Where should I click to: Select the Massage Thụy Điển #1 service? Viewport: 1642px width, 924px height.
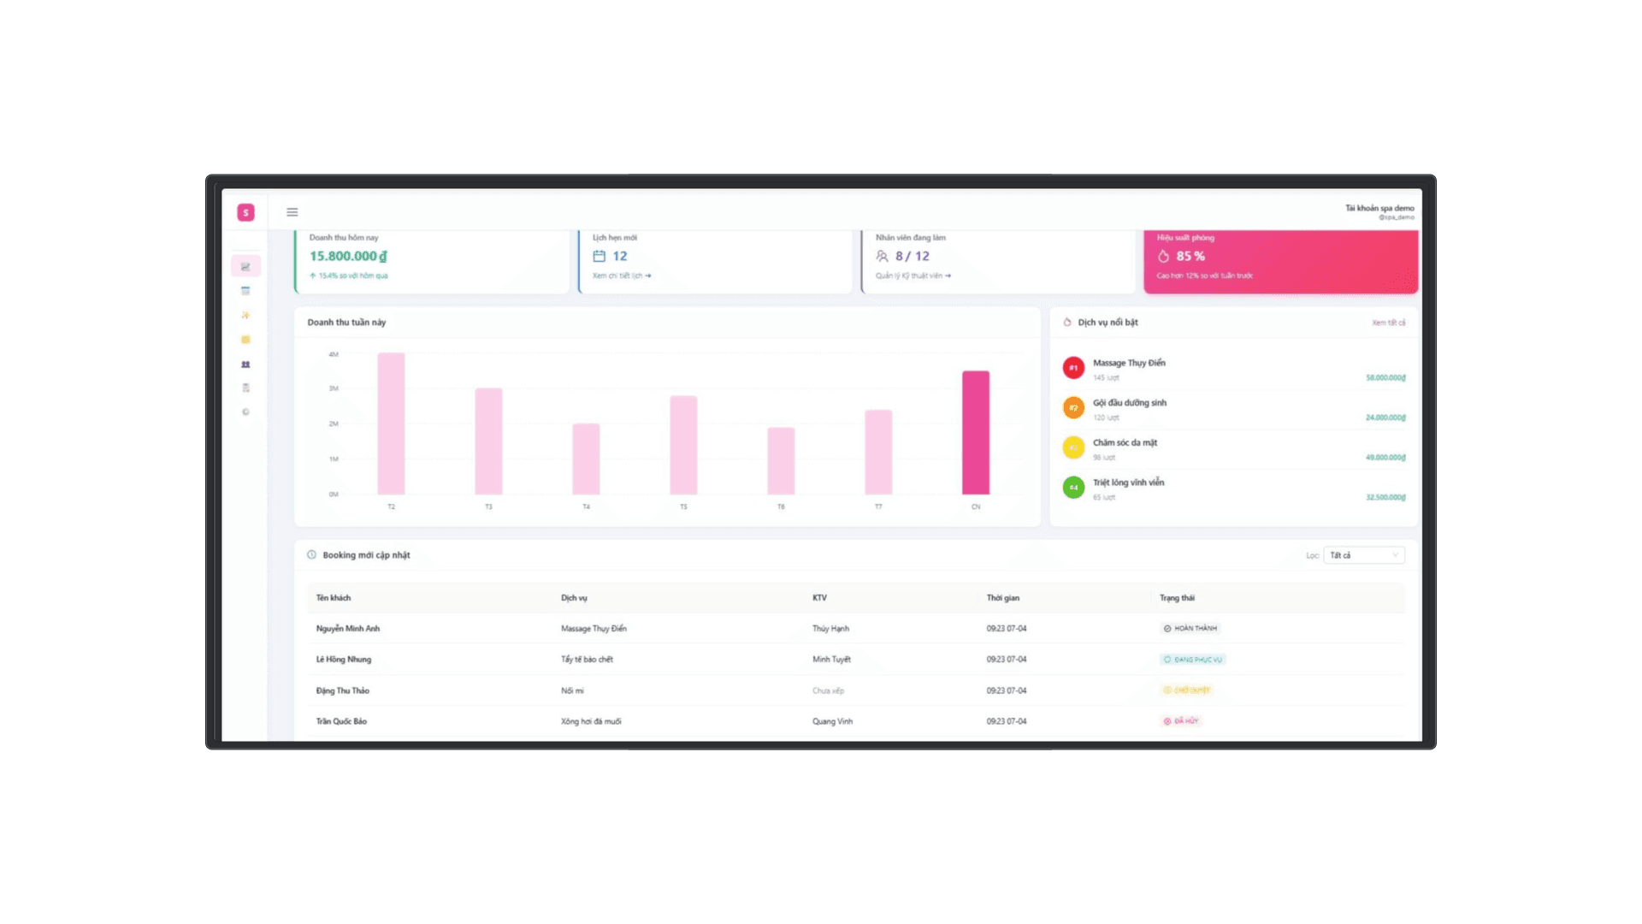(x=1129, y=368)
